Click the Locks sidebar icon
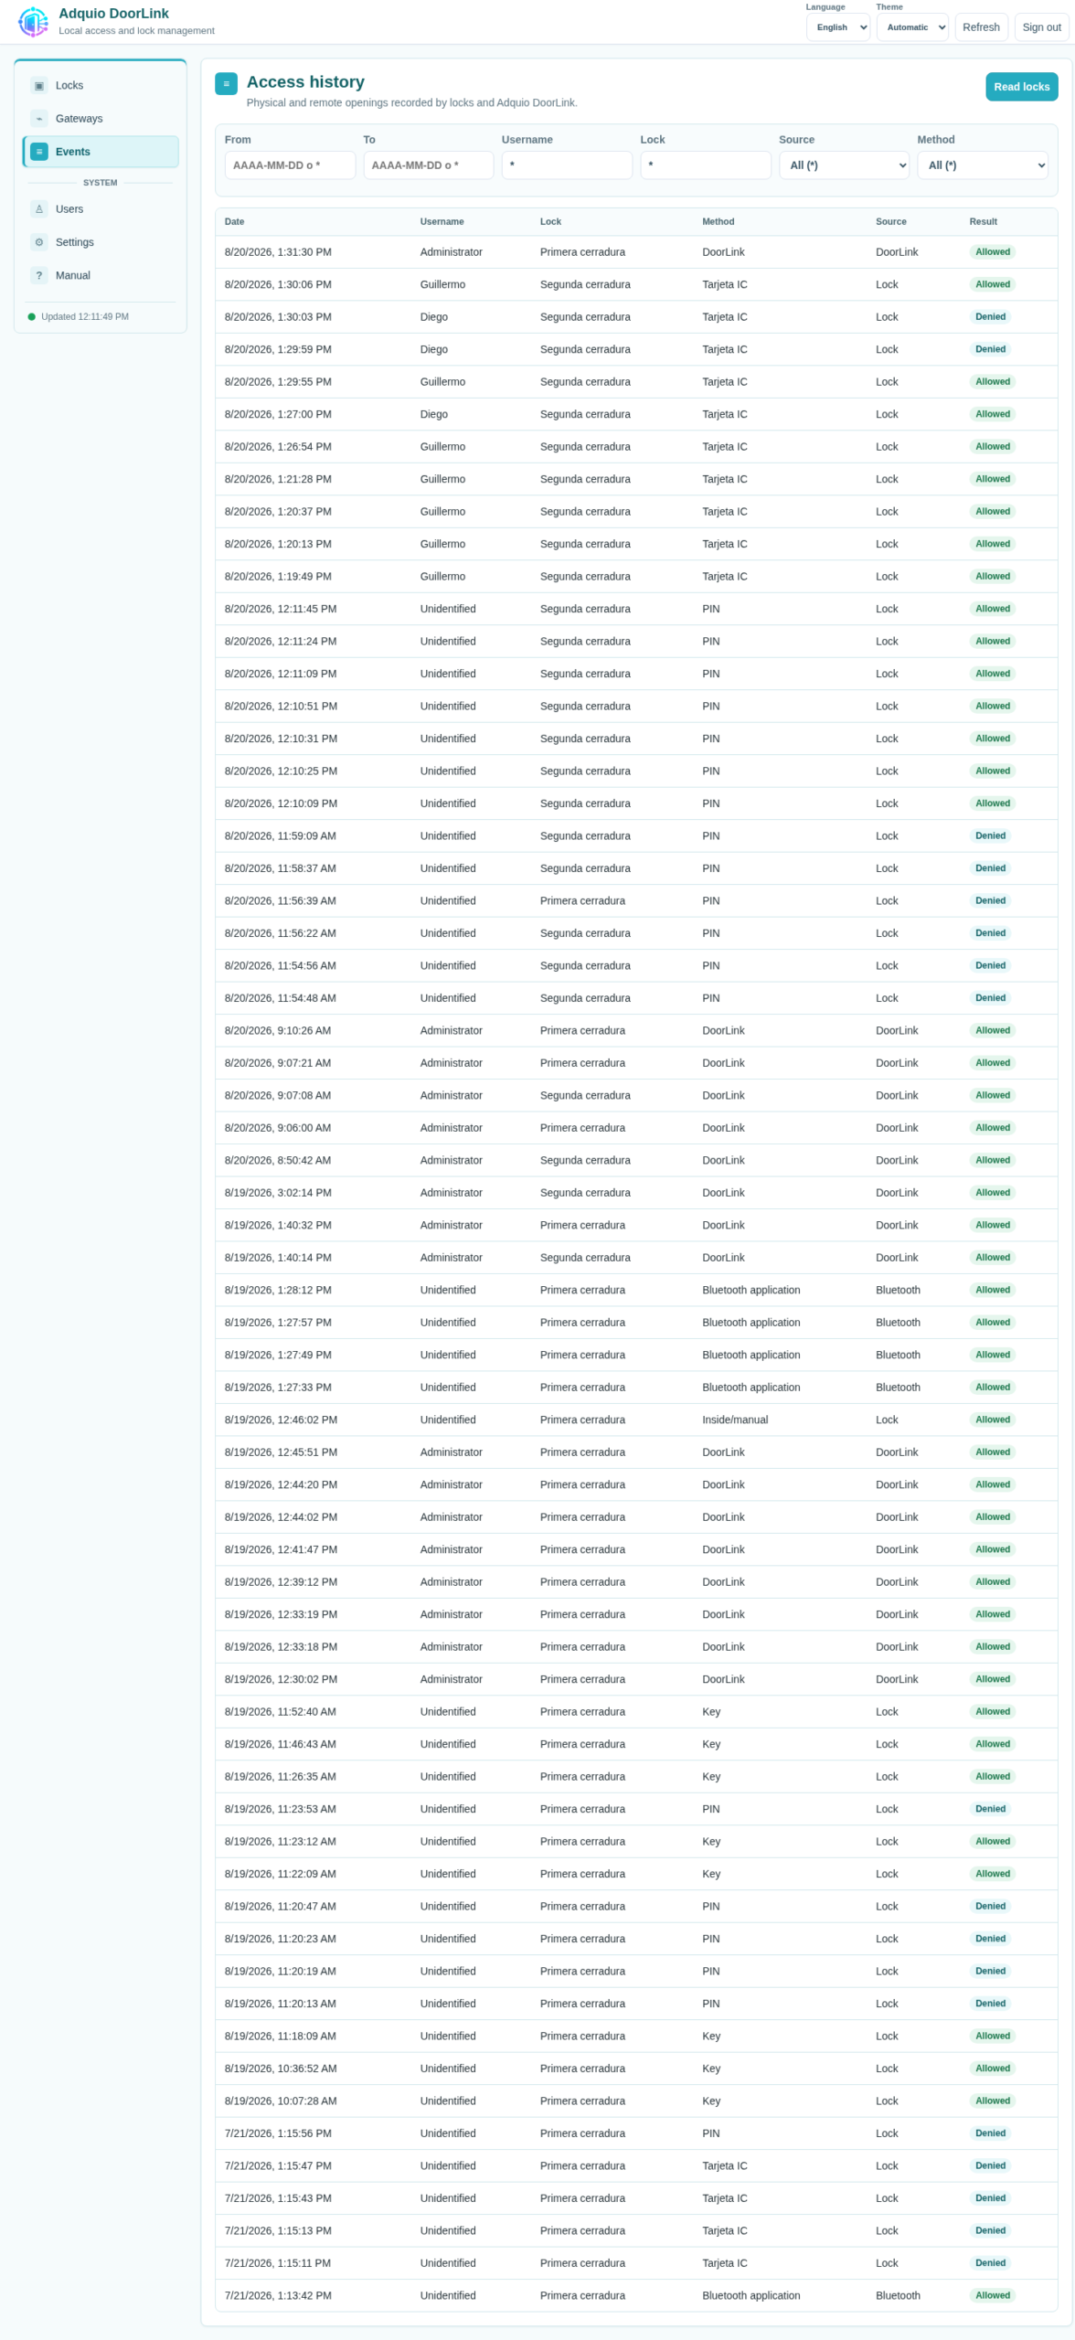This screenshot has width=1075, height=2340. 39,85
